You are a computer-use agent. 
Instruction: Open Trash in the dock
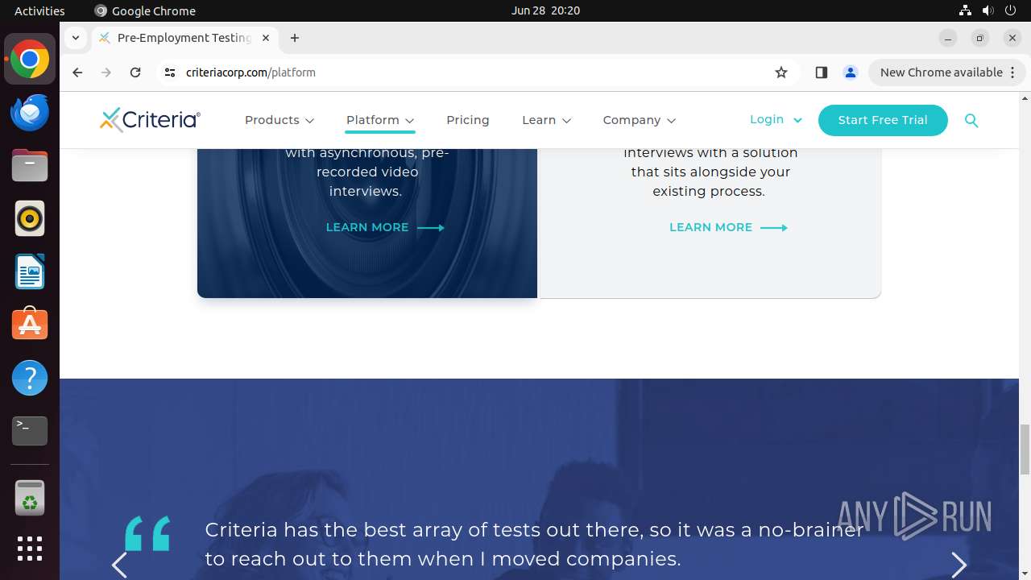click(x=30, y=498)
